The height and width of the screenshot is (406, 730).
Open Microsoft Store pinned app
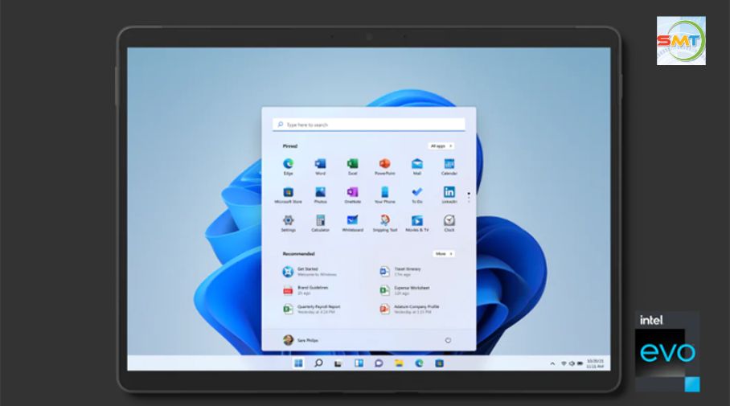coord(288,195)
